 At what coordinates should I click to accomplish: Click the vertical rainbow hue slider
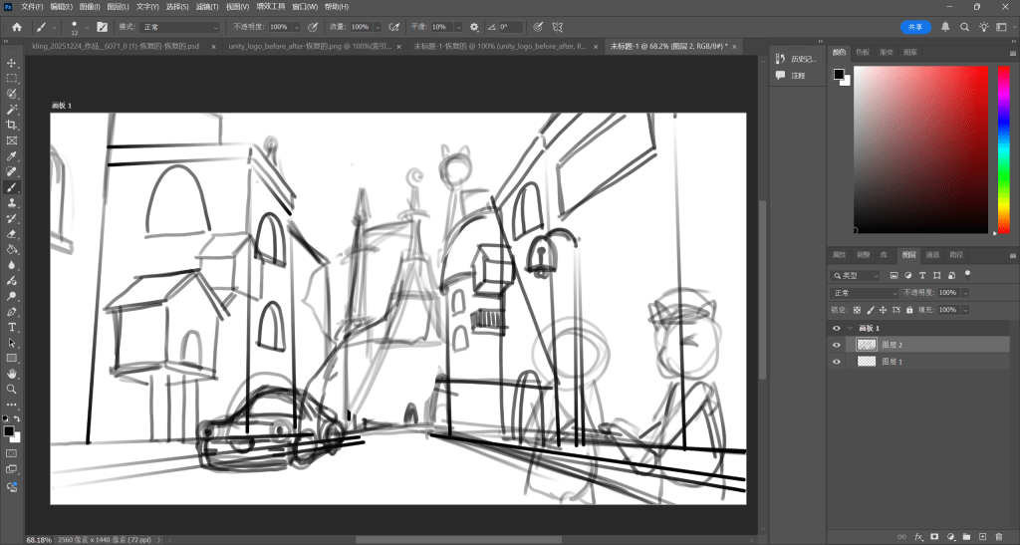[x=1003, y=149]
